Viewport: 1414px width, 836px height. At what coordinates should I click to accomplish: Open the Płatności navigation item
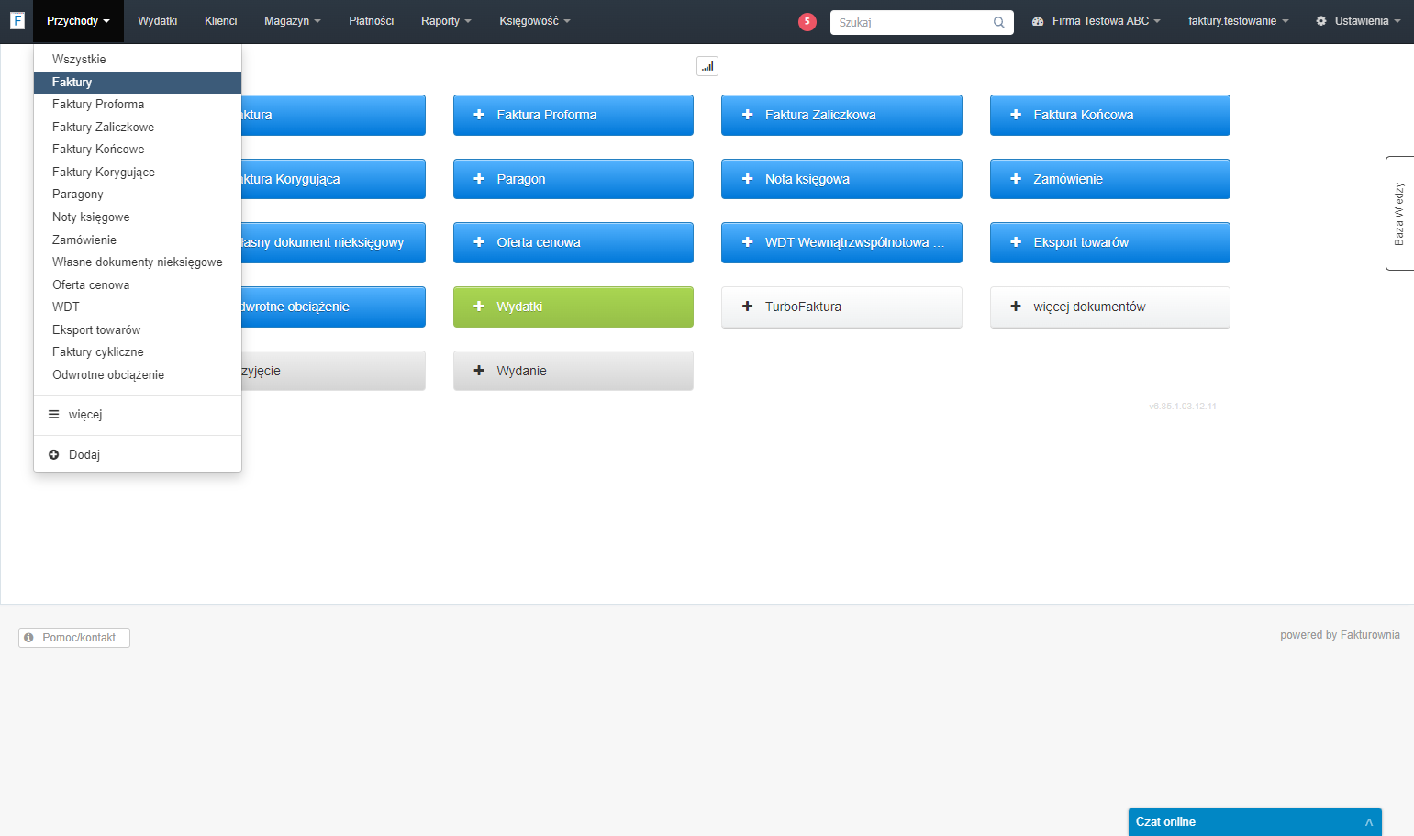372,21
